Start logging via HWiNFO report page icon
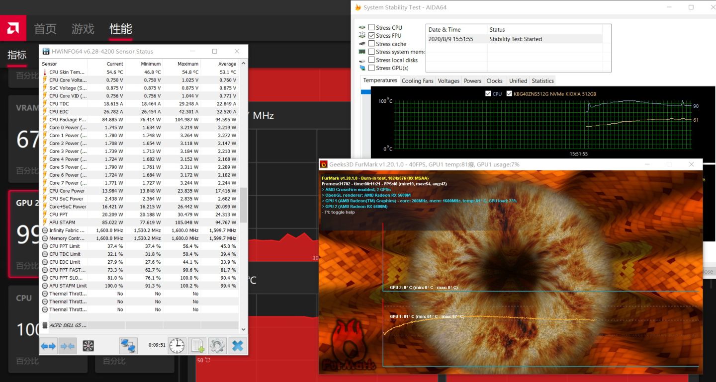 click(197, 345)
